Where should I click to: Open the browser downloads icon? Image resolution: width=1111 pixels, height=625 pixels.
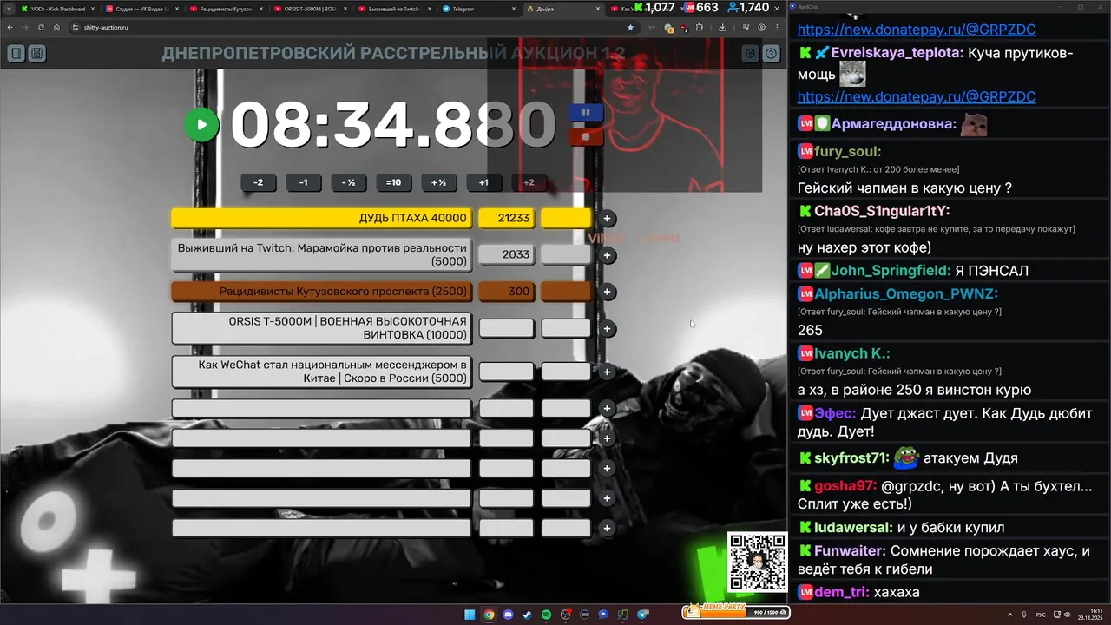(722, 28)
